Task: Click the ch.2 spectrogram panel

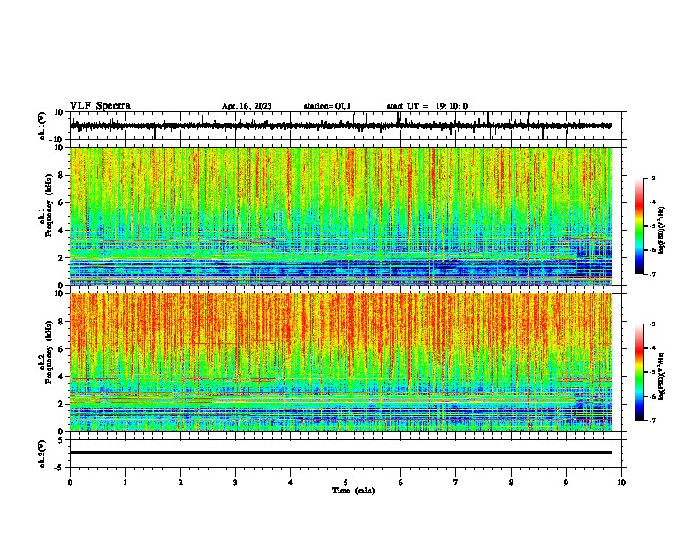Action: pos(341,362)
